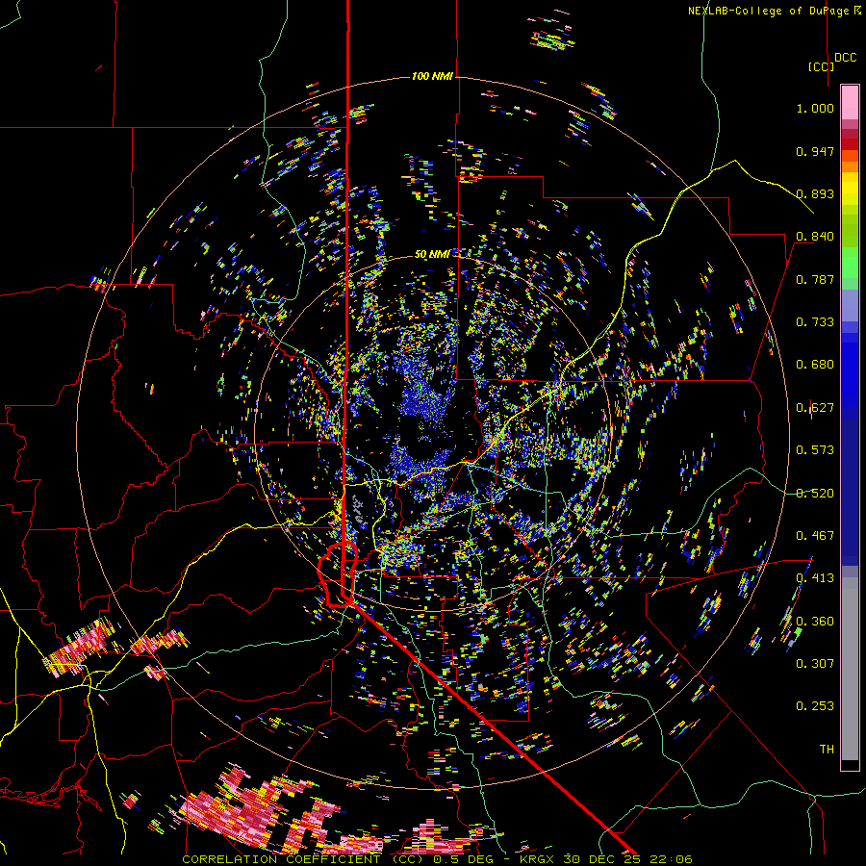Click the [CC] legend heading

coord(822,66)
